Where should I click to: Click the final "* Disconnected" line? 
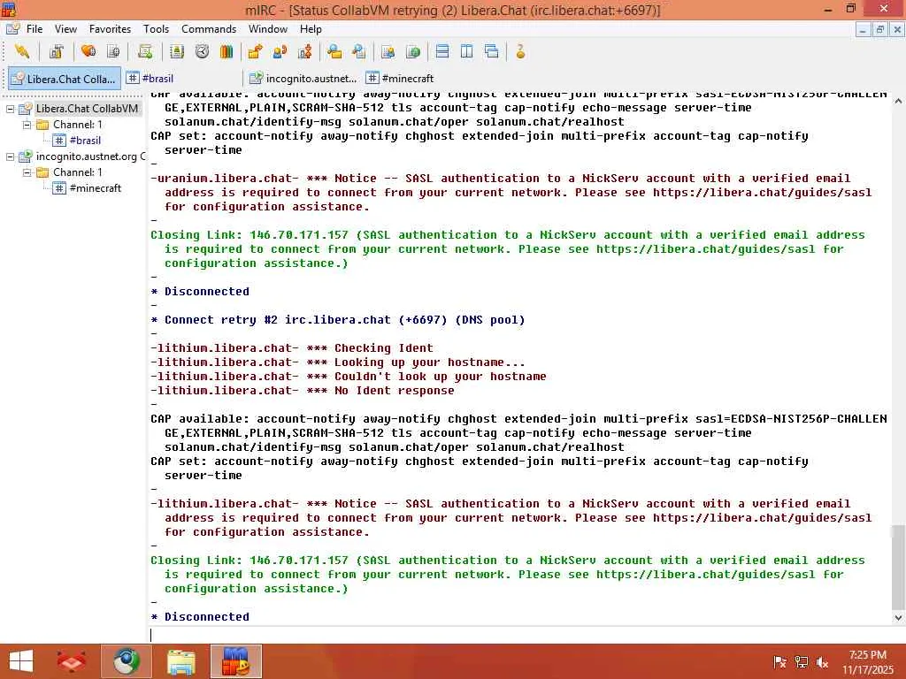(x=200, y=616)
